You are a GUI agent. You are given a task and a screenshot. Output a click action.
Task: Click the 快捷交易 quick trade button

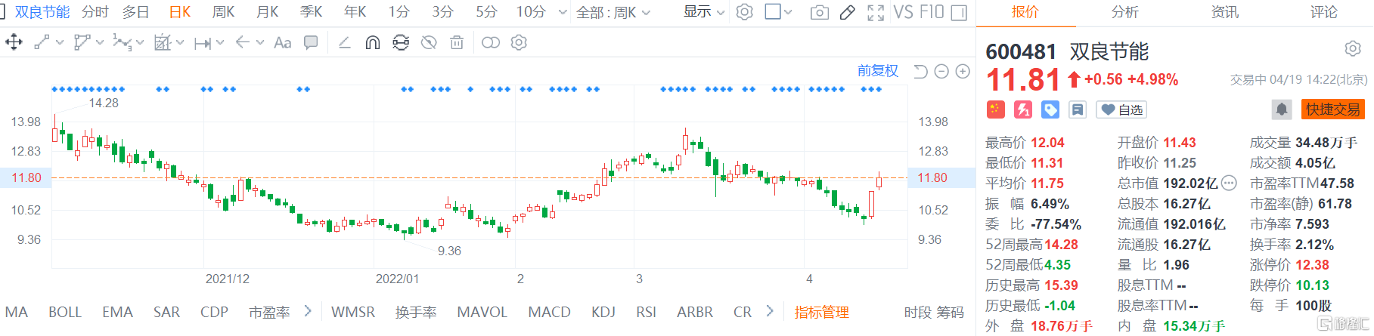(1332, 109)
